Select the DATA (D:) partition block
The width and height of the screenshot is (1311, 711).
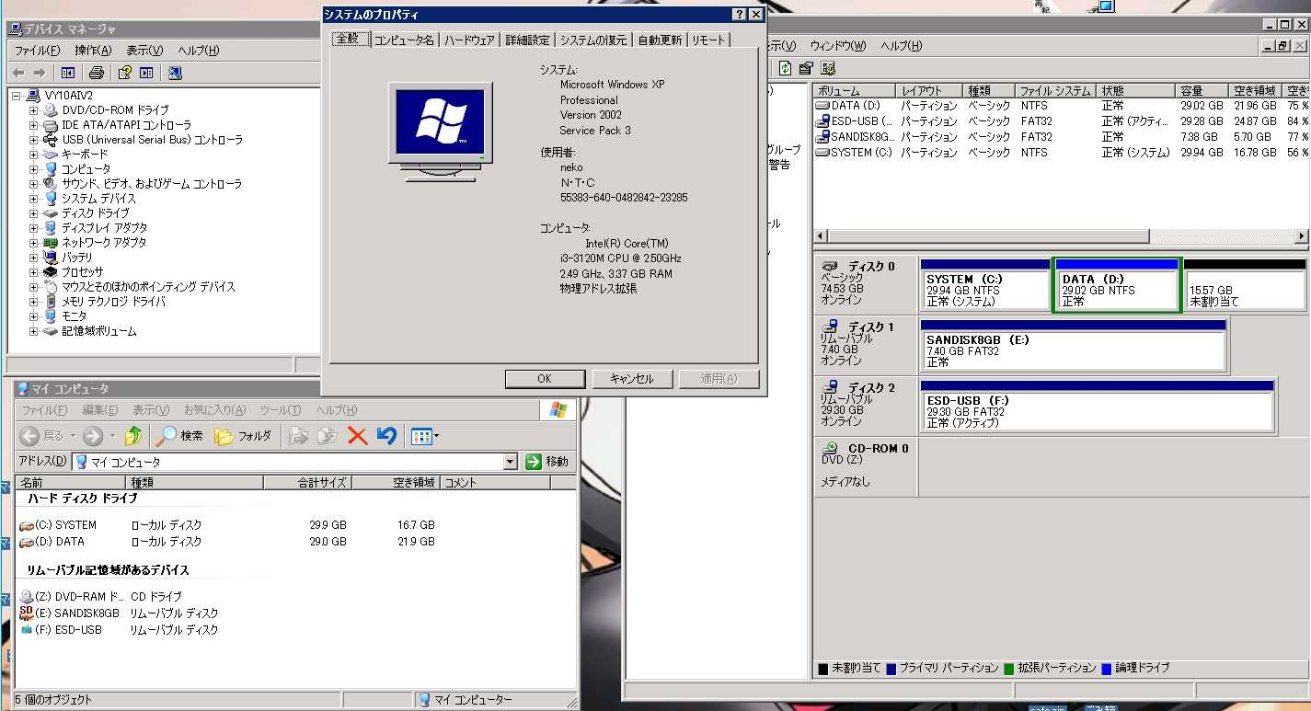pos(1116,290)
